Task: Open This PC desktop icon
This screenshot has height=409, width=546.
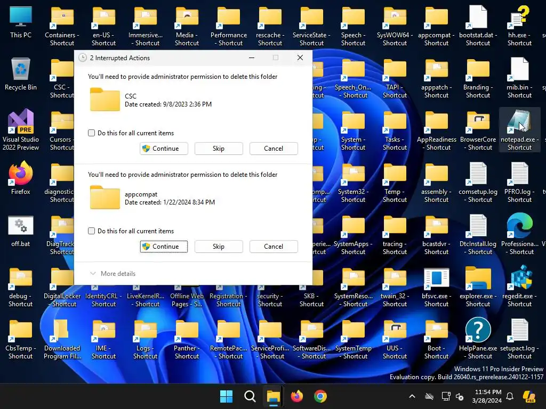Action: point(21,22)
